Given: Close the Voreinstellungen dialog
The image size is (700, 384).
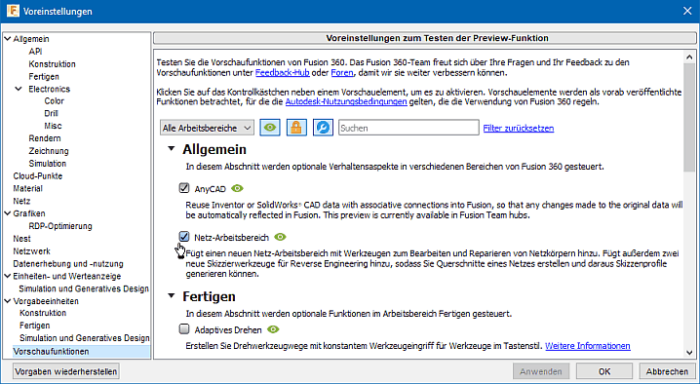Looking at the screenshot, I should click(687, 11).
